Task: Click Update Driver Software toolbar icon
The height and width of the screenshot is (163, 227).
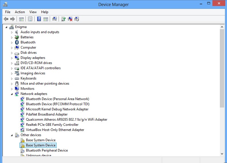Action: (63, 19)
